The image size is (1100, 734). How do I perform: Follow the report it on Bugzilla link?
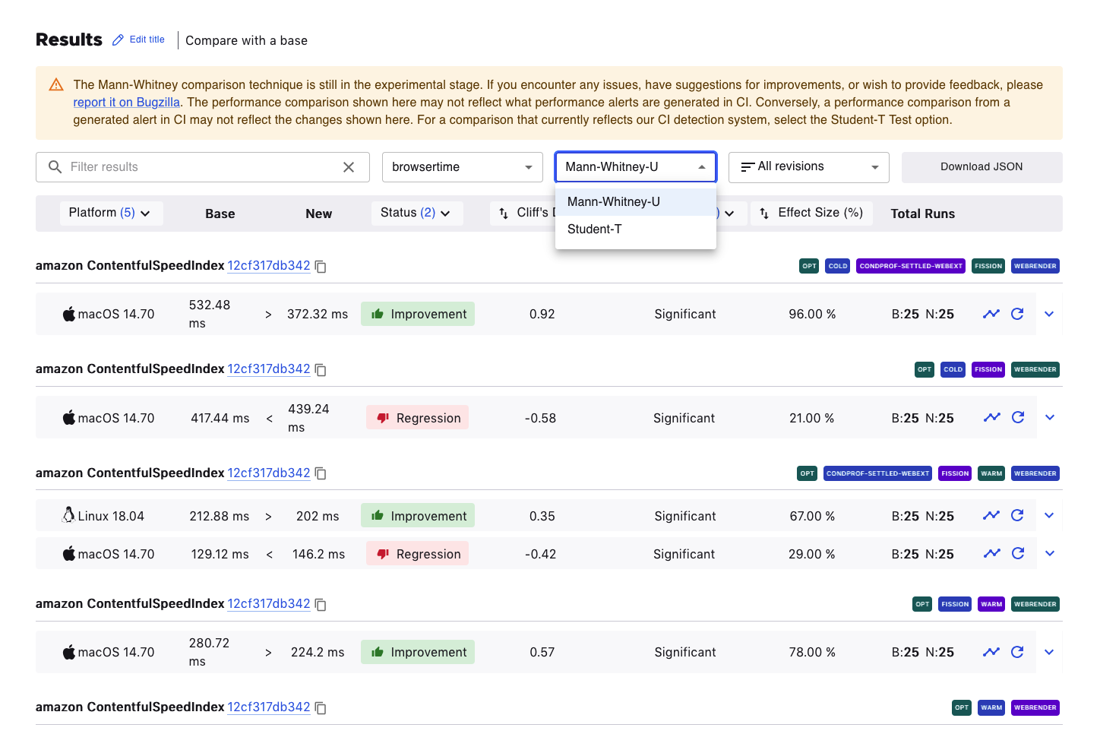tap(126, 103)
